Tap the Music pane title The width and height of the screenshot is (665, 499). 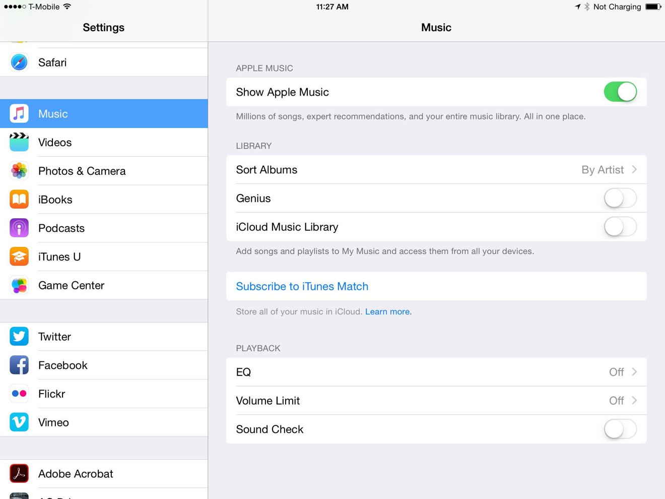tap(436, 27)
